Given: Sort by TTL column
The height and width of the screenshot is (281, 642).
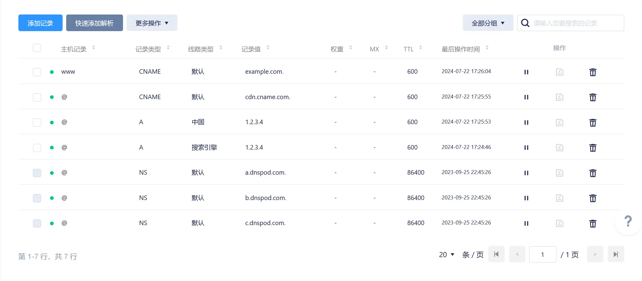Looking at the screenshot, I should pyautogui.click(x=420, y=48).
